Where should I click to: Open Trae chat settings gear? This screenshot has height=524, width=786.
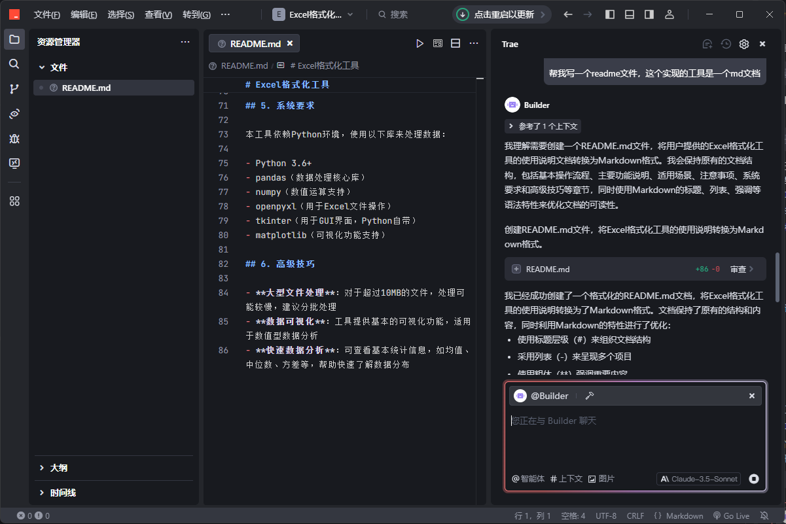[x=744, y=44]
